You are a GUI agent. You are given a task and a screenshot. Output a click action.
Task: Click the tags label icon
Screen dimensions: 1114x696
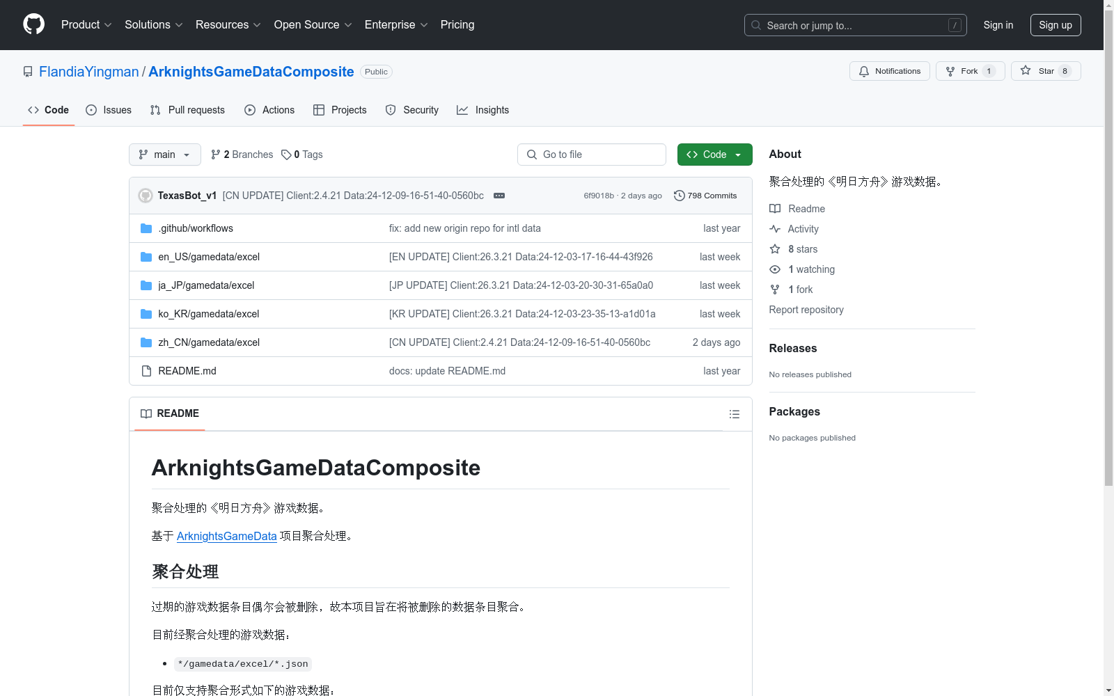[x=286, y=155]
